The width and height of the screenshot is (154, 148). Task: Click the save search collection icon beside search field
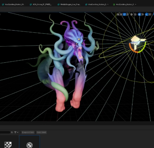12,132
